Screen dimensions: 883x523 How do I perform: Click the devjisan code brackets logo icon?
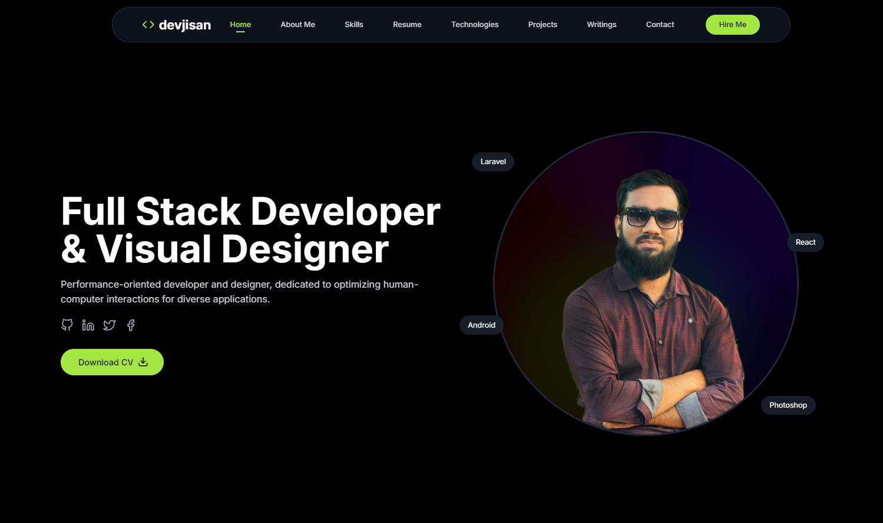pos(147,24)
